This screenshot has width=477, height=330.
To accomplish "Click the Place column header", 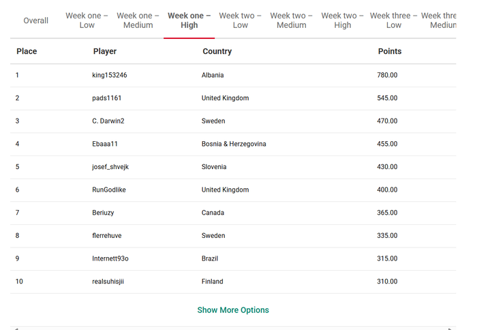I will [27, 51].
